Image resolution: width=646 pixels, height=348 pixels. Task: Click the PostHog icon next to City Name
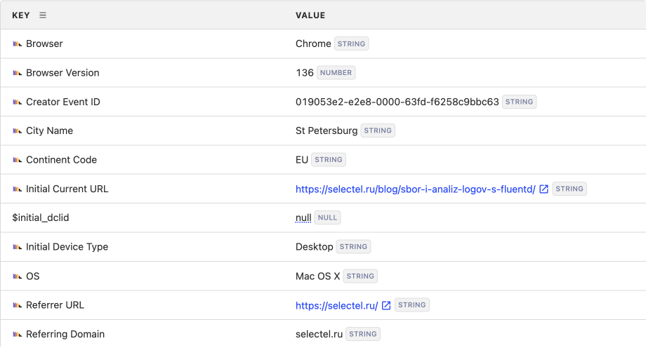tap(18, 131)
